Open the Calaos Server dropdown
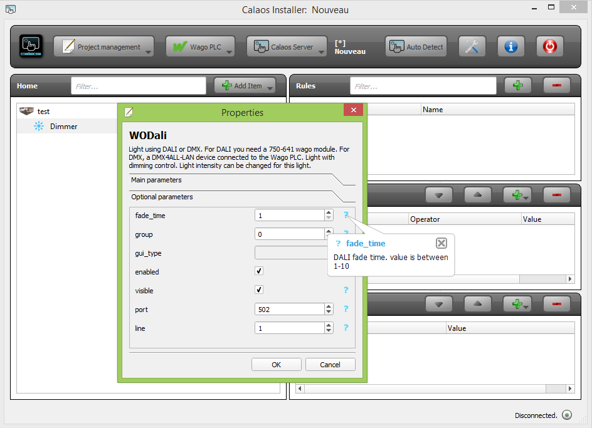This screenshot has width=592, height=428. click(287, 46)
